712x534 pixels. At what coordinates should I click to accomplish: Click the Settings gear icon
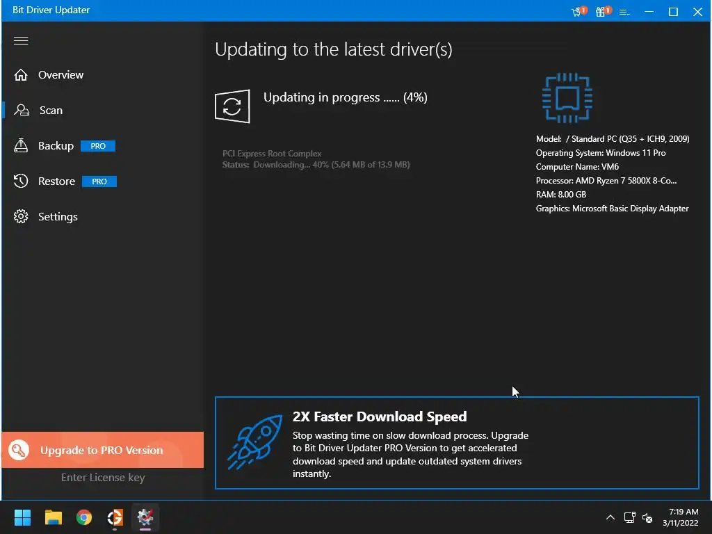[21, 217]
